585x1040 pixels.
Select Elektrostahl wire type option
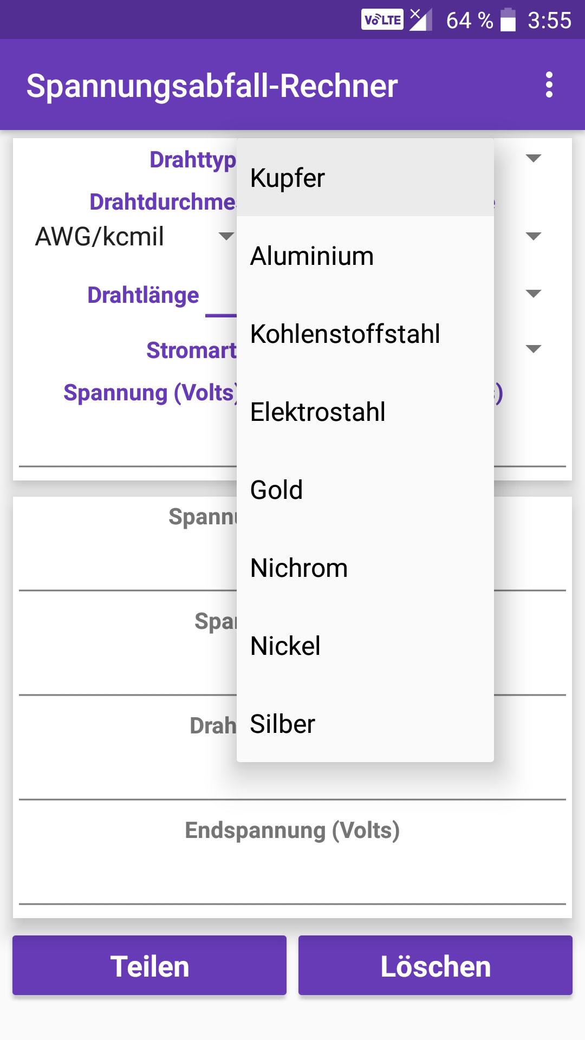365,412
